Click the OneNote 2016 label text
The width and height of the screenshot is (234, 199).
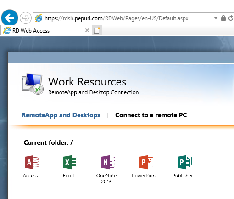[x=106, y=178]
